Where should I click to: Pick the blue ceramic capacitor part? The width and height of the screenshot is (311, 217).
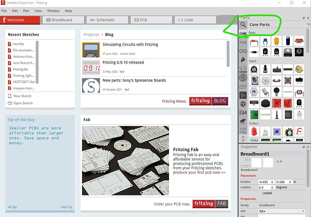coord(265,42)
